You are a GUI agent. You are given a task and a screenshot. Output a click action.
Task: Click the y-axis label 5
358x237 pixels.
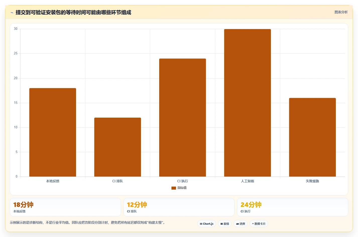[x=17, y=152]
